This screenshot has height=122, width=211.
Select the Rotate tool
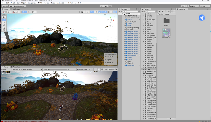(x=4, y=22)
